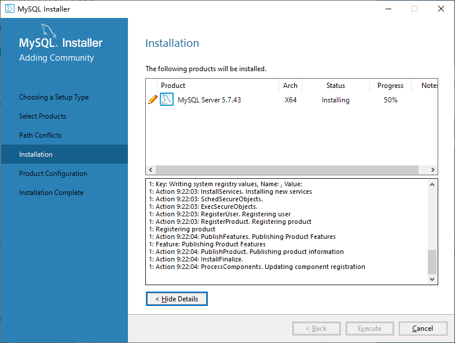Click the Product column header
455x343 pixels.
pos(173,86)
